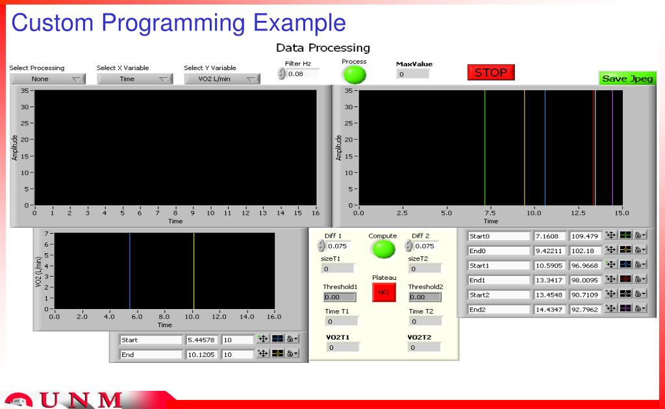Click the Start0 X value 7.1608
Image resolution: width=665 pixels, height=409 pixels.
pyautogui.click(x=549, y=236)
